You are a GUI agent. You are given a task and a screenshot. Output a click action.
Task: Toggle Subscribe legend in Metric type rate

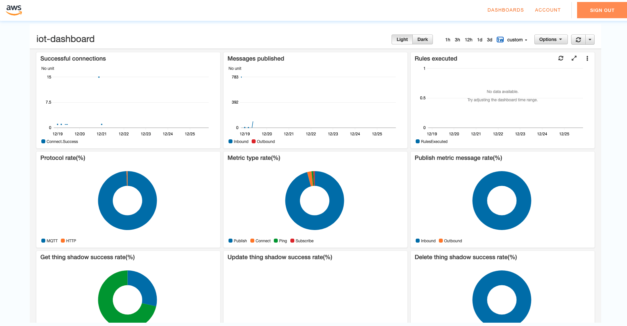302,241
